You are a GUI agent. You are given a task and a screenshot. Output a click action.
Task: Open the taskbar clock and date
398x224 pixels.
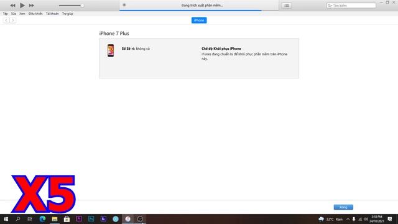pyautogui.click(x=377, y=219)
